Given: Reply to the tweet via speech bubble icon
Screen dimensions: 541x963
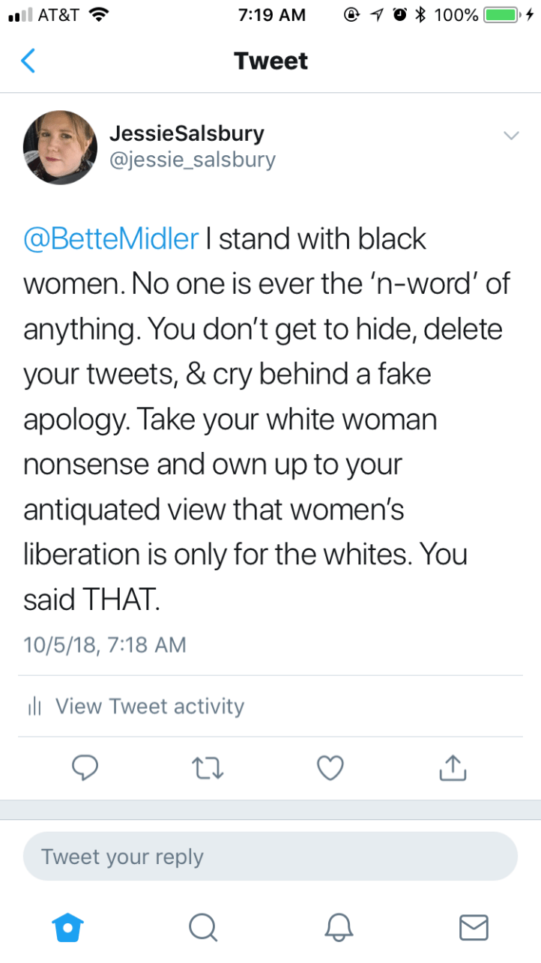Looking at the screenshot, I should click(85, 767).
